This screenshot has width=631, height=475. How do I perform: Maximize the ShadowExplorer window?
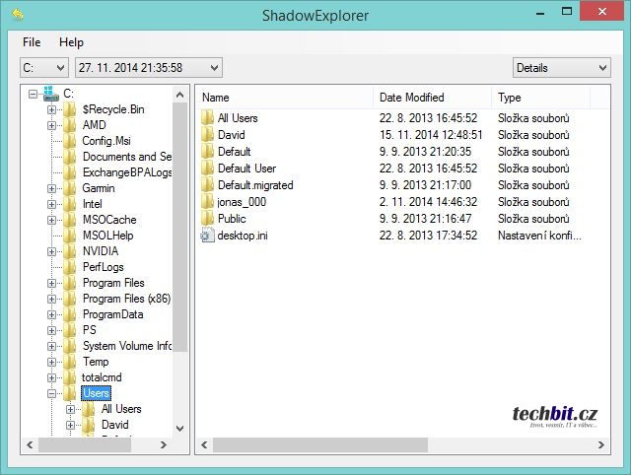tap(567, 11)
